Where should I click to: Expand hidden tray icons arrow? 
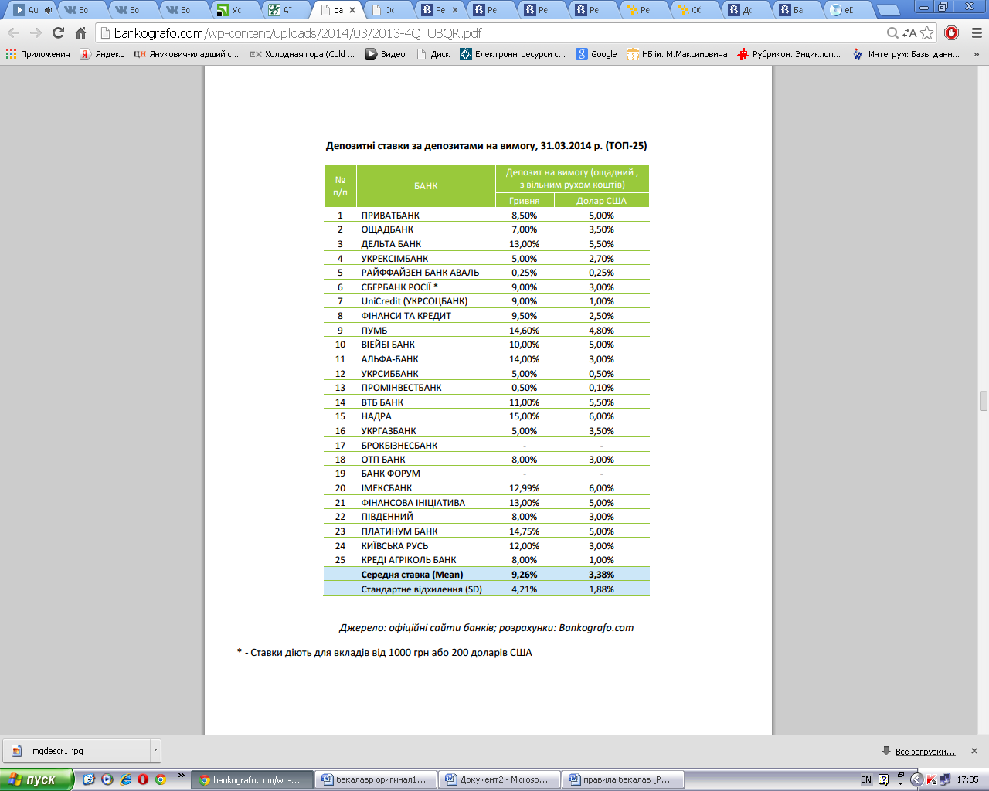pyautogui.click(x=916, y=779)
